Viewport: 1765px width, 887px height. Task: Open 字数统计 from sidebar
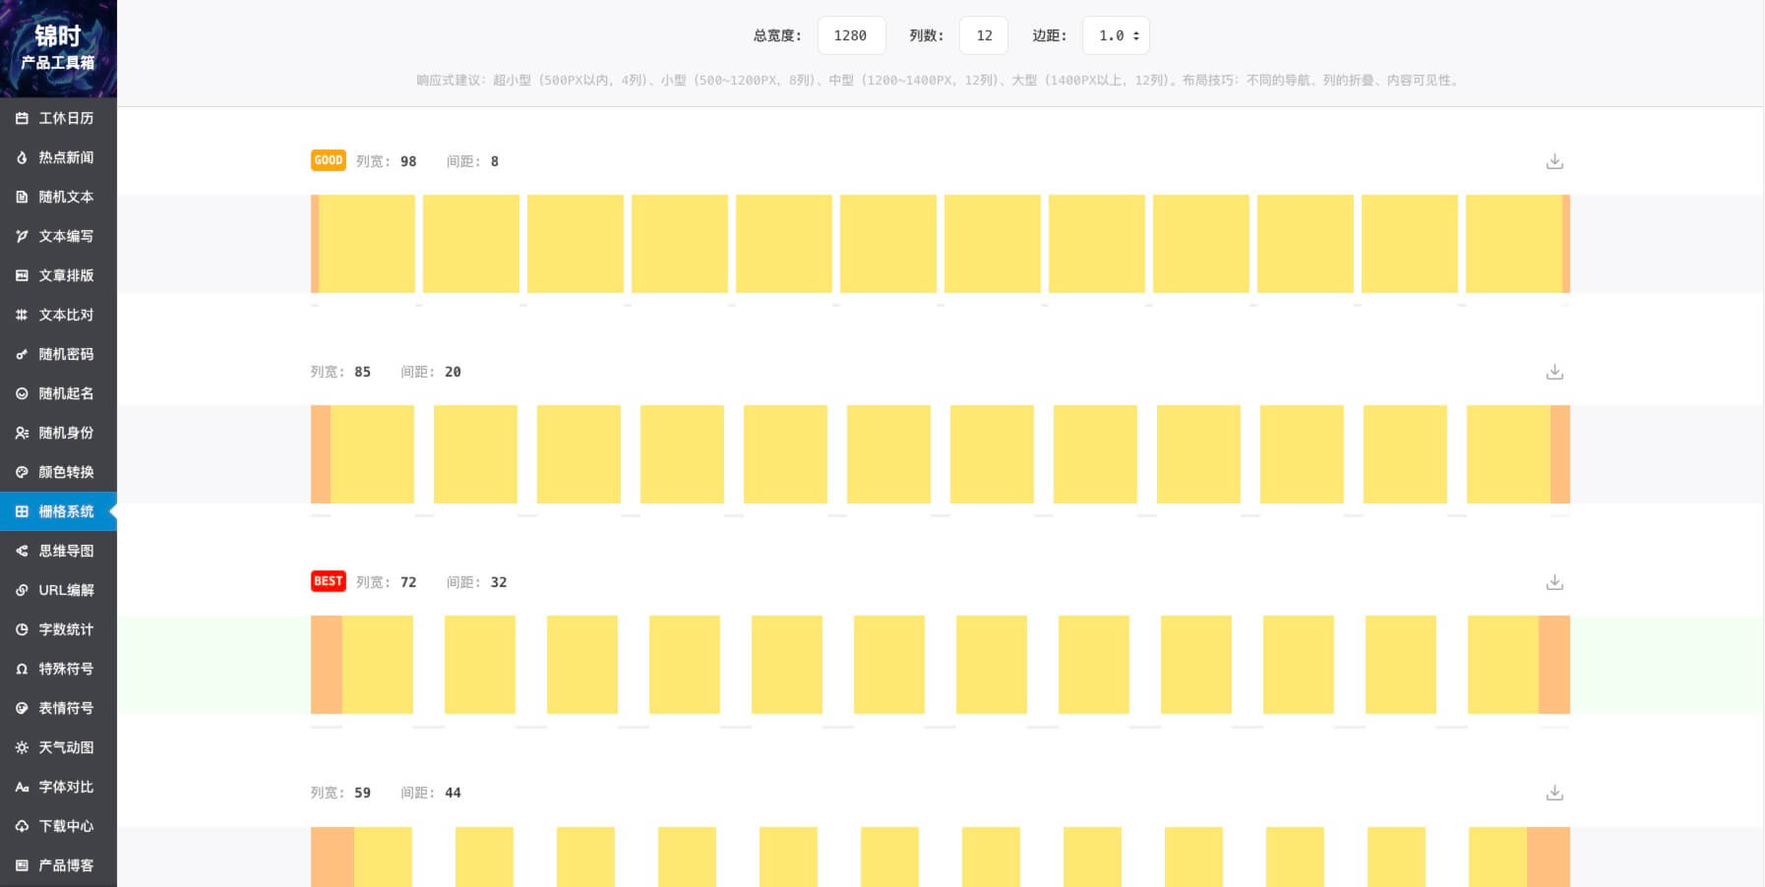(58, 629)
